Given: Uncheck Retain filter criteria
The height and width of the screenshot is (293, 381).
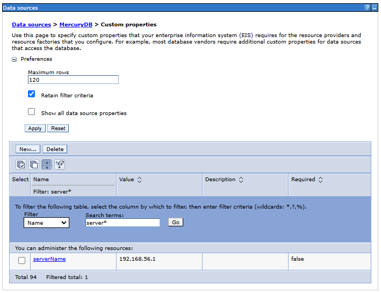Looking at the screenshot, I should [31, 94].
